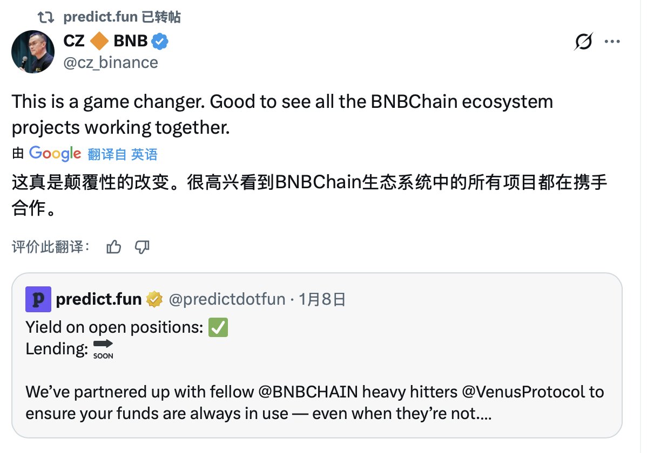Click the Google logo in translation line
647x453 pixels.
click(x=55, y=154)
